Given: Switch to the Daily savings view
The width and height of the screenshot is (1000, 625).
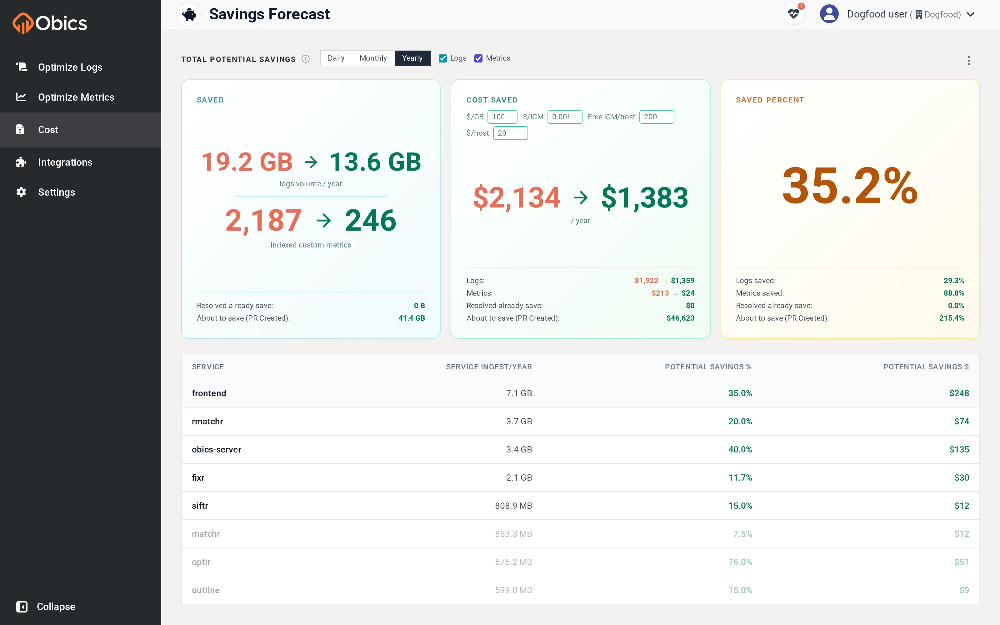Looking at the screenshot, I should [336, 58].
